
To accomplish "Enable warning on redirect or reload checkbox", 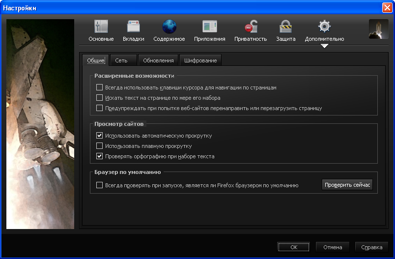I will [100, 108].
